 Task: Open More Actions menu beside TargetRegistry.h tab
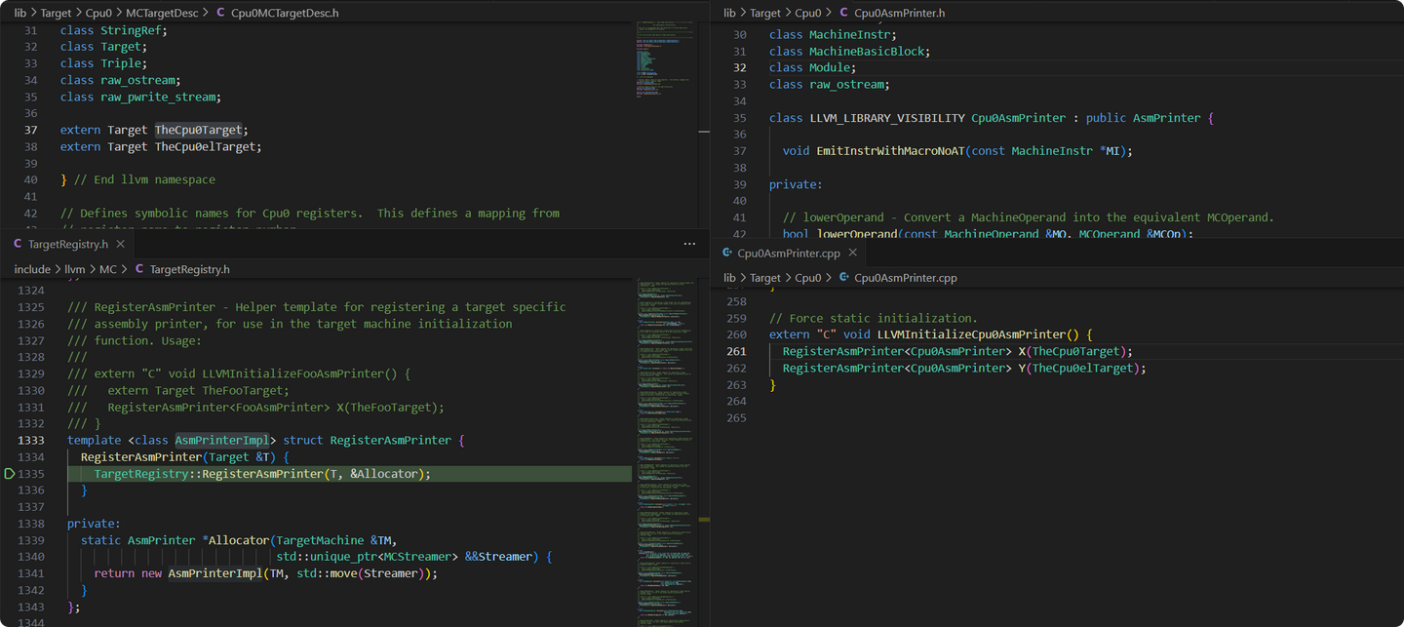click(689, 244)
